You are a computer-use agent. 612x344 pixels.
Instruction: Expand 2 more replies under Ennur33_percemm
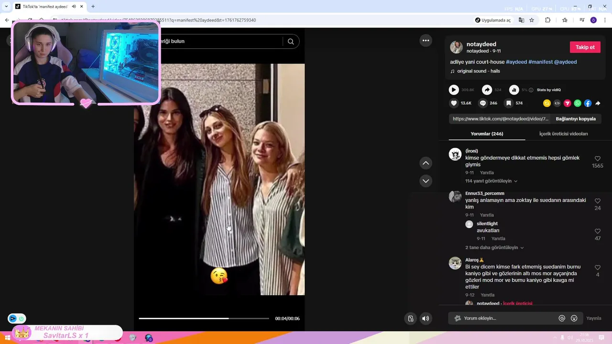pos(495,247)
